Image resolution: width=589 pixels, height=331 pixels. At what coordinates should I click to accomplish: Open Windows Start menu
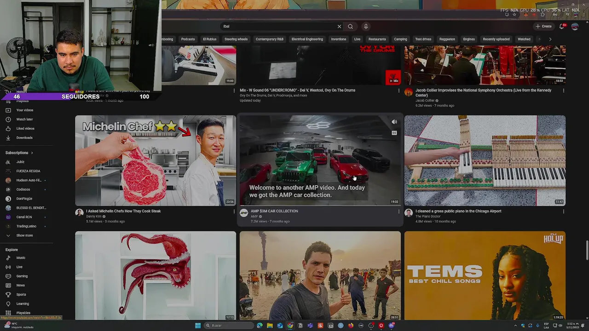198,325
